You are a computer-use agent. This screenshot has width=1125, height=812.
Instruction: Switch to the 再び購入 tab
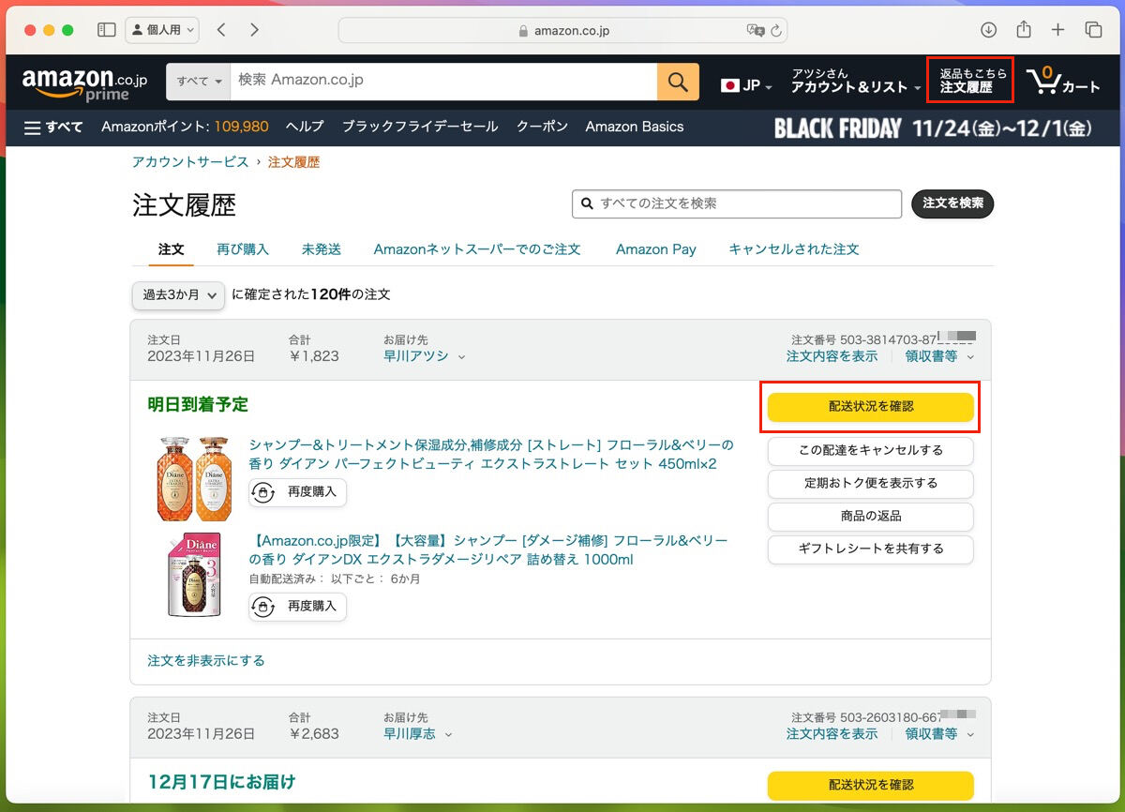[x=243, y=249]
